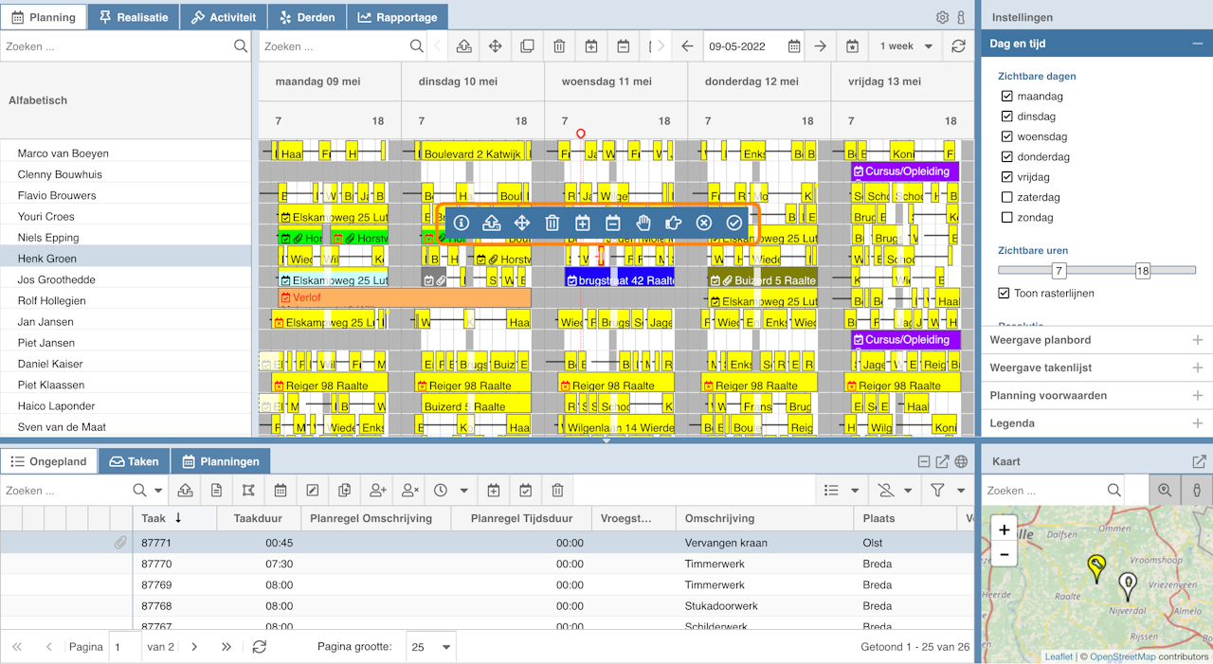Expand the Legenda section

click(x=1095, y=423)
